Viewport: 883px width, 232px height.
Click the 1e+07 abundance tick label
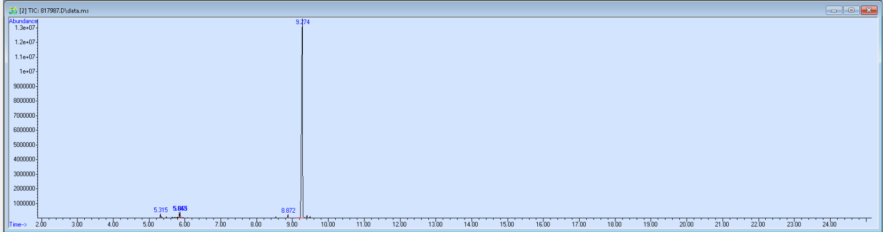coord(27,71)
